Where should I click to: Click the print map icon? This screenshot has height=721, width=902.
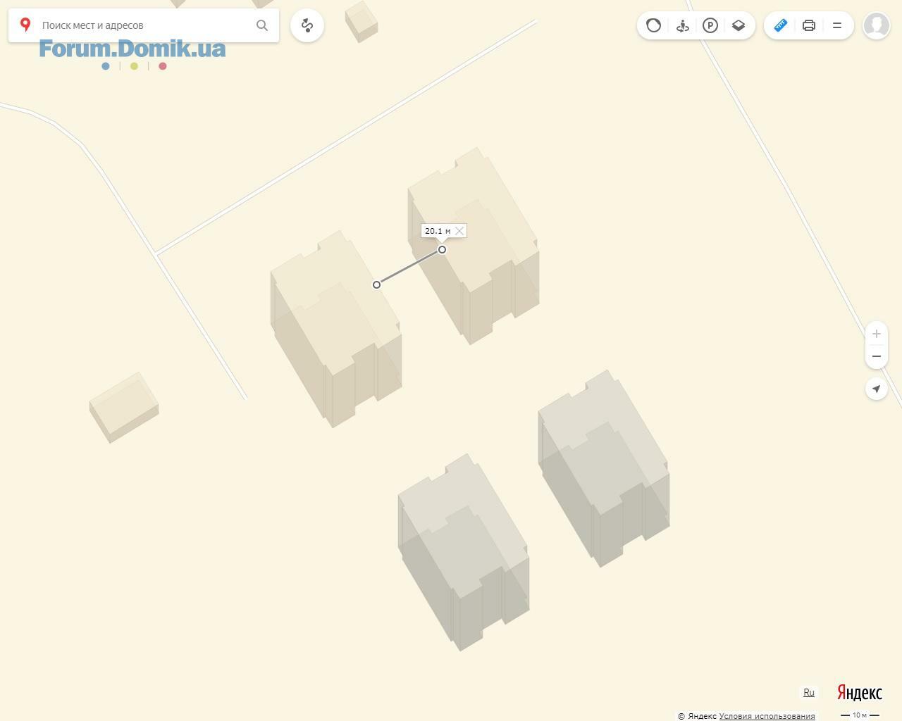pos(809,25)
